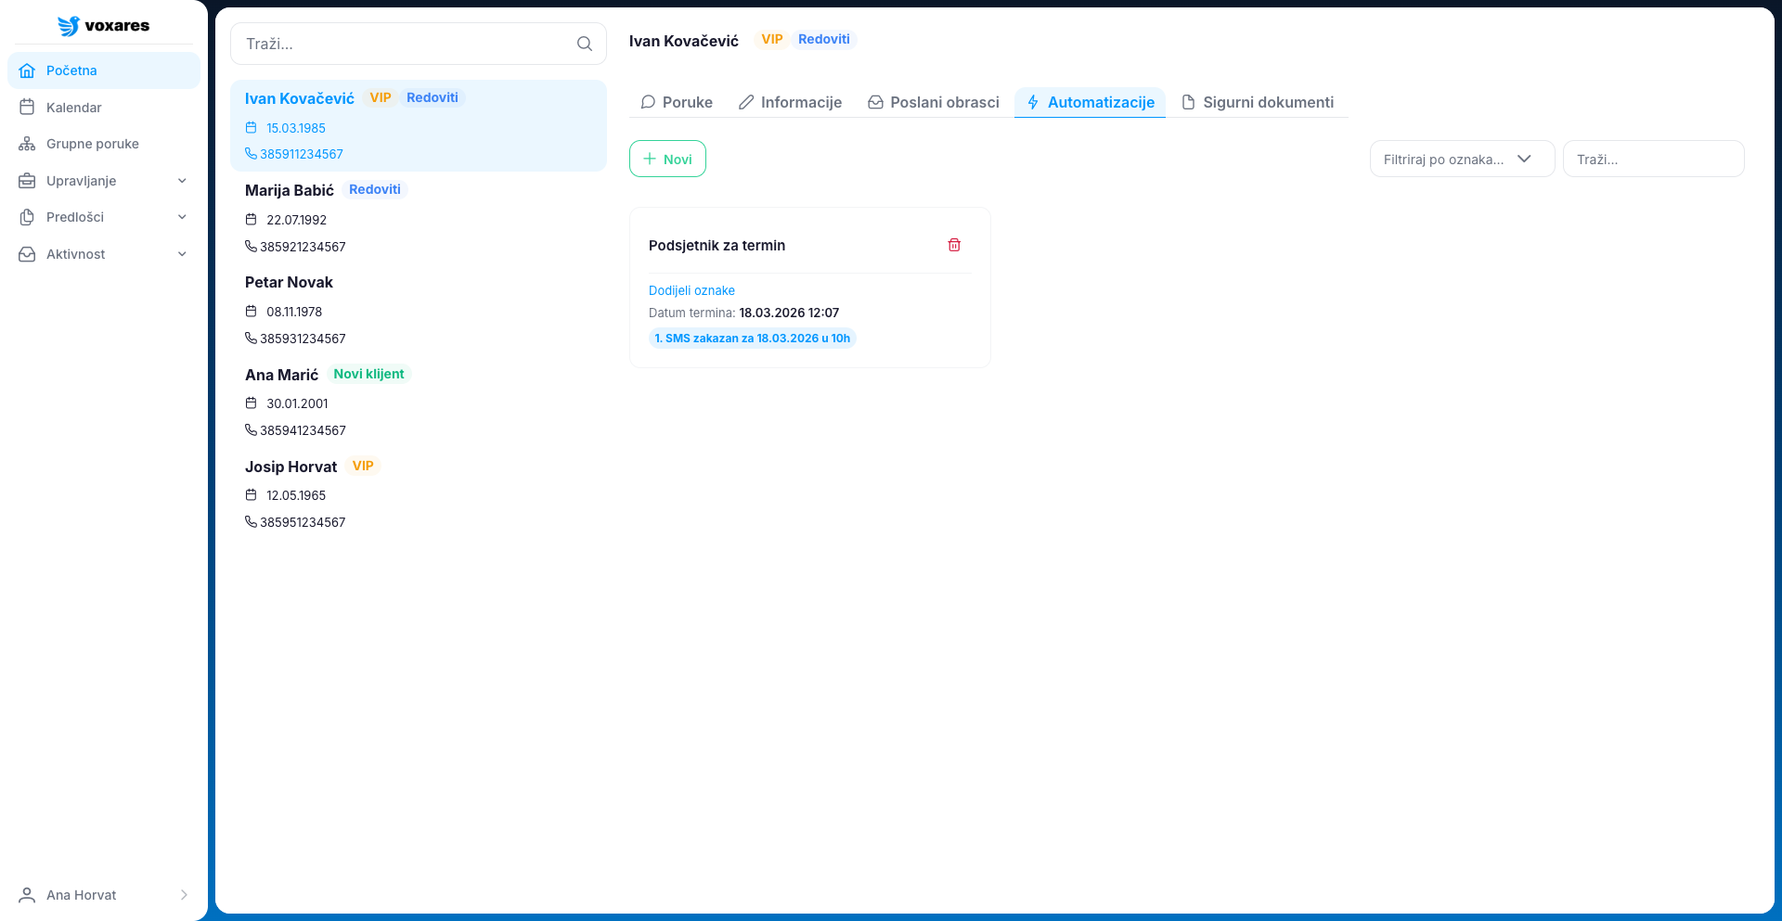This screenshot has width=1782, height=921.
Task: Click the search magnifier icon in client list
Action: click(584, 44)
